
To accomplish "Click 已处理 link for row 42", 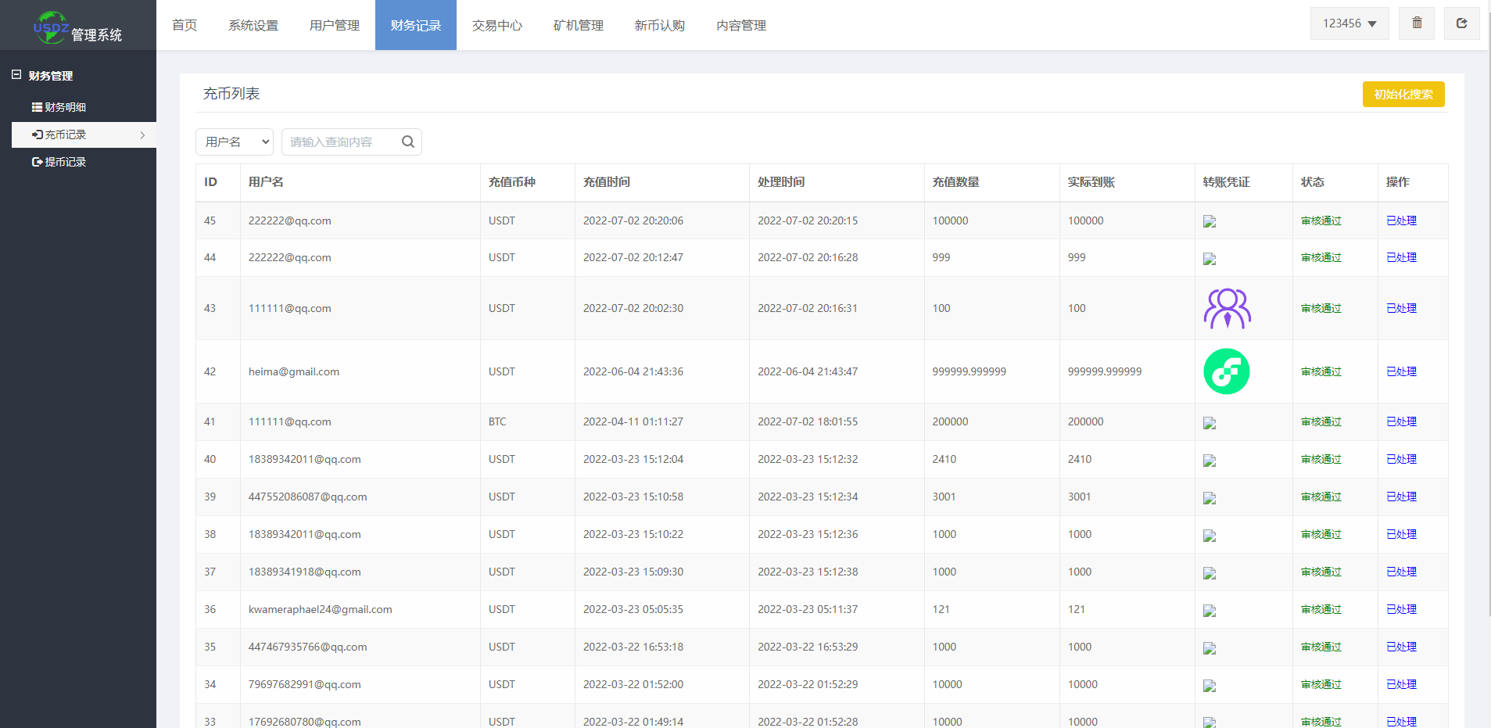I will click(1401, 371).
